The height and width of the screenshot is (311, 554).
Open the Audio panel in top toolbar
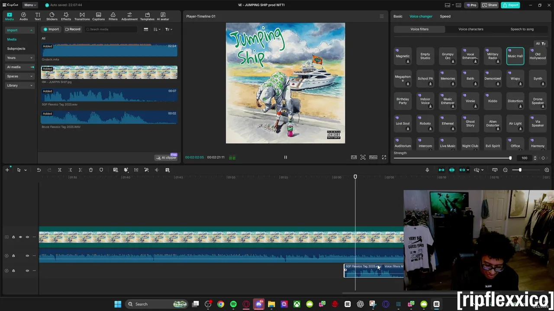click(x=23, y=16)
